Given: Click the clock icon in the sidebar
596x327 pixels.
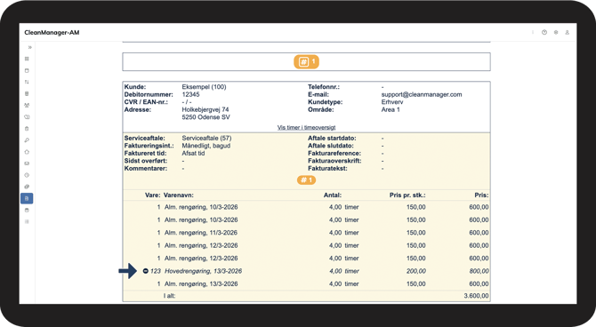Looking at the screenshot, I should pos(27,175).
